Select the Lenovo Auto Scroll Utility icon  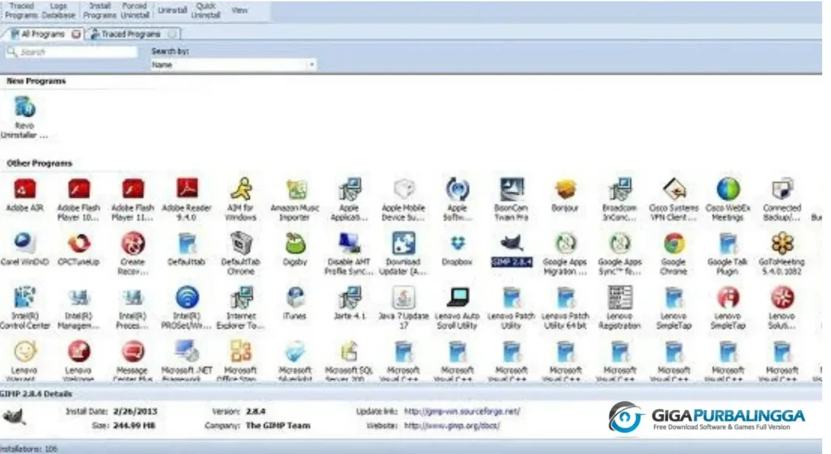tap(458, 297)
